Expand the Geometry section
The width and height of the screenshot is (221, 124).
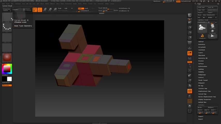click(x=202, y=44)
